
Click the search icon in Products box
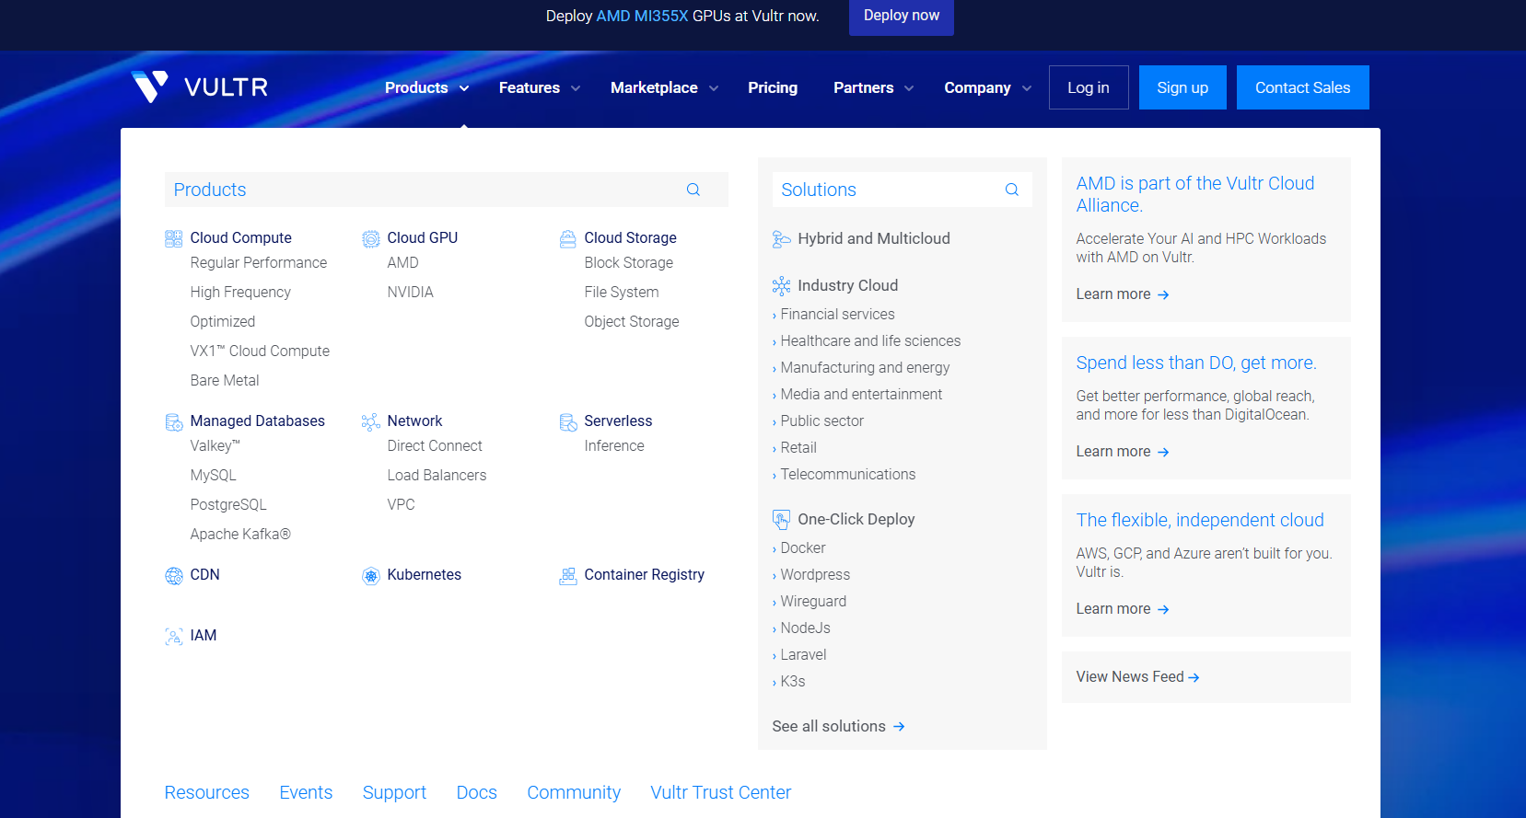pyautogui.click(x=693, y=190)
